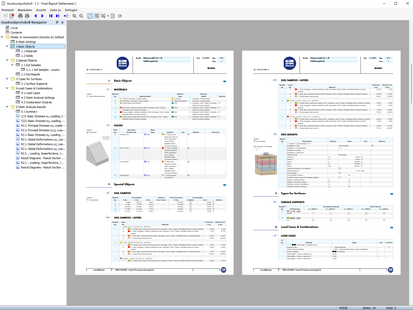Refresh the printout report with the reload icon
Viewport: 413px width, 310px height.
point(120,16)
